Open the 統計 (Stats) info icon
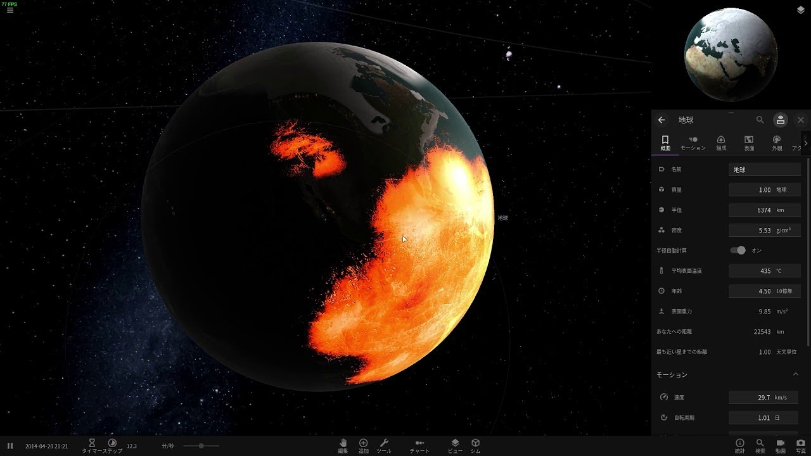811x456 pixels. [x=739, y=445]
